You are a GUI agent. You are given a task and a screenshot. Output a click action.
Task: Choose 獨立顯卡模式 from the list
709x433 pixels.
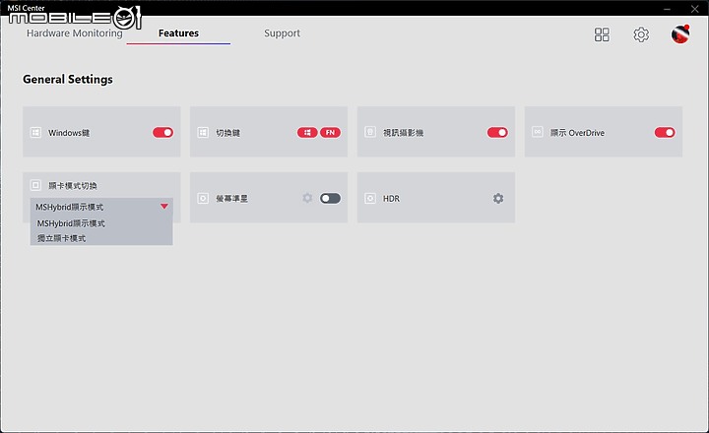coord(61,238)
